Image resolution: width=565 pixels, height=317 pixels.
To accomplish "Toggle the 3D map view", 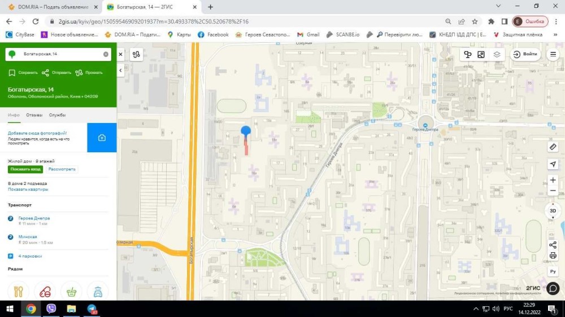I will (553, 211).
